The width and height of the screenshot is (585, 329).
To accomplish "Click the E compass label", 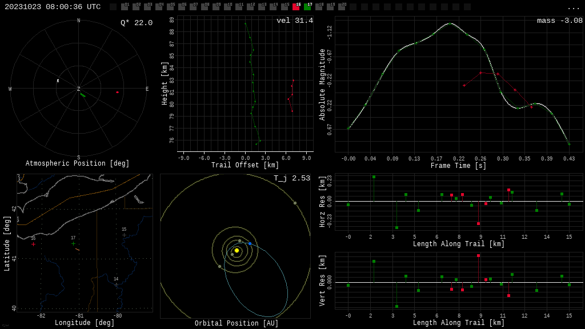I will click(x=147, y=89).
